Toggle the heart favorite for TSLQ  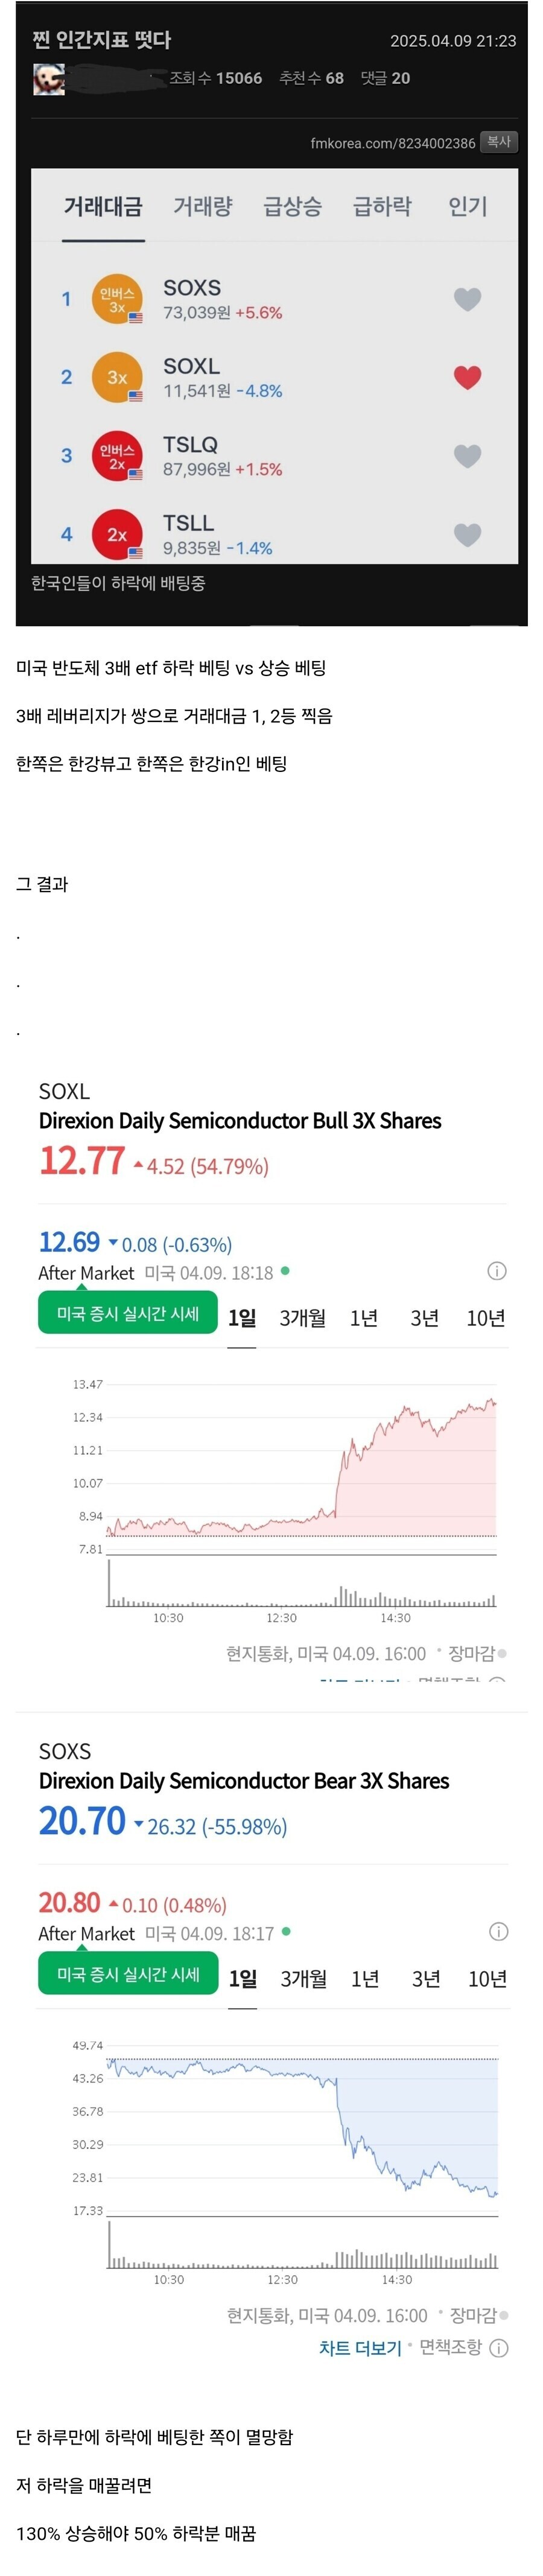point(467,456)
